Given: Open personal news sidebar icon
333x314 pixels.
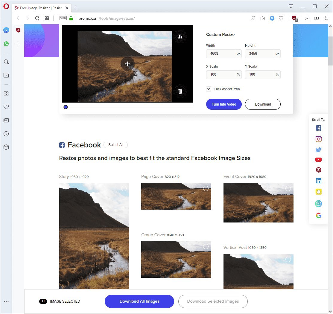Looking at the screenshot, I should pos(6,121).
